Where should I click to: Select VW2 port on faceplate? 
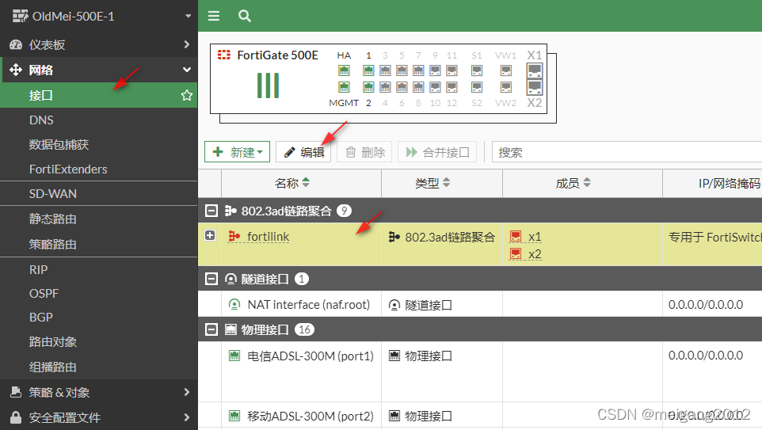pos(506,87)
